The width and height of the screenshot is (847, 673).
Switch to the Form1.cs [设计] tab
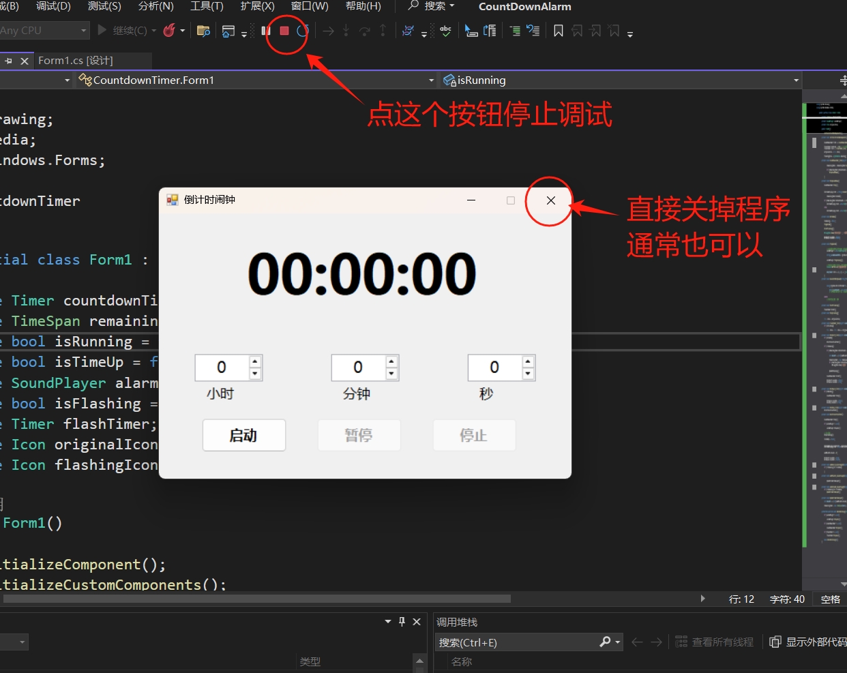[x=75, y=61]
